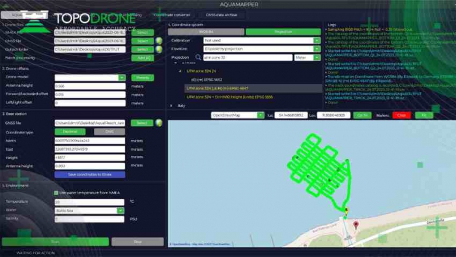Click Select for Base station GNSS file

point(142,123)
